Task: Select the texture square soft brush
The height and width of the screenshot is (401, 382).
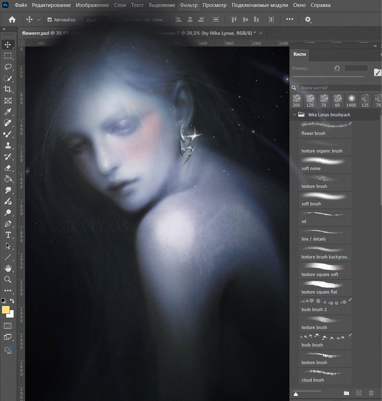Action: pyautogui.click(x=325, y=271)
